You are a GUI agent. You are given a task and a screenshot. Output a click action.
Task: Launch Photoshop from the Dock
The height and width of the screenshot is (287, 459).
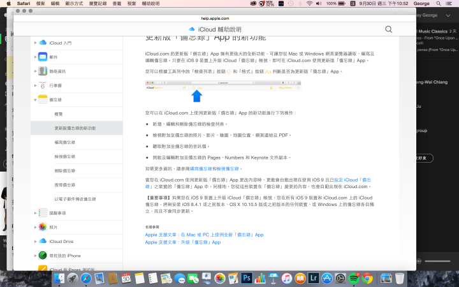click(x=247, y=278)
